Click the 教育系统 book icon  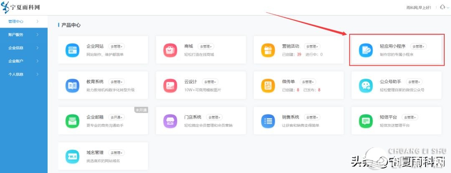(72, 86)
